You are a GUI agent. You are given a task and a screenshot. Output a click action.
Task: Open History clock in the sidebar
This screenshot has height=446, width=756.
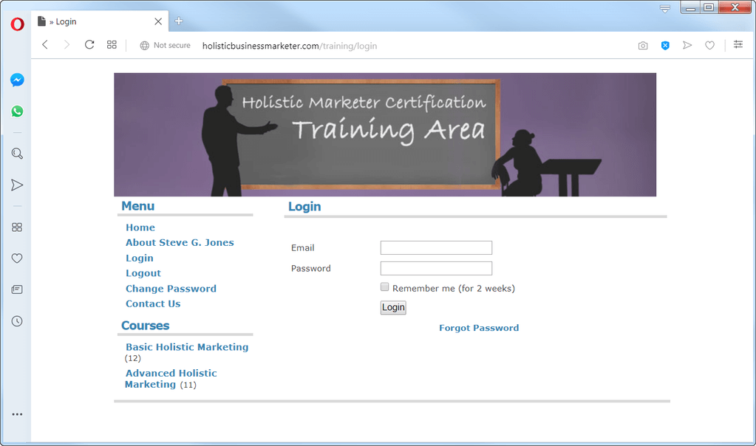tap(17, 321)
